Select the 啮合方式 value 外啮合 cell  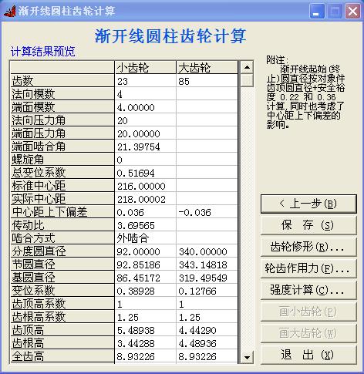[x=145, y=238]
